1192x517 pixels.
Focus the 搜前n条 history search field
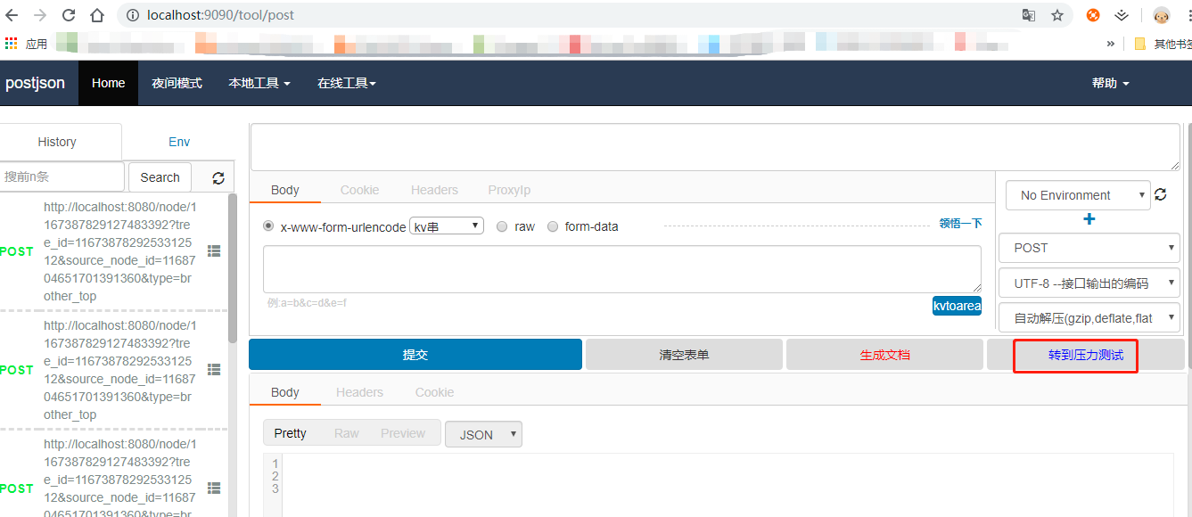click(x=62, y=177)
